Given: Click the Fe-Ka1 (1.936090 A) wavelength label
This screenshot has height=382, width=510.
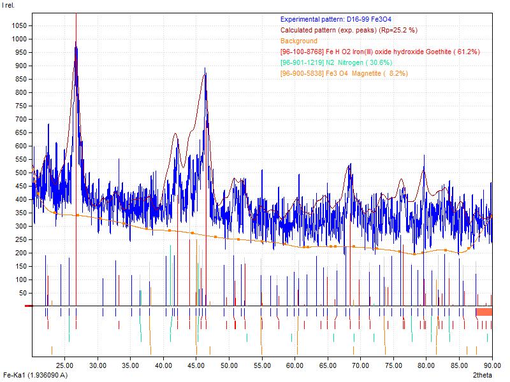Looking at the screenshot, I should pos(36,375).
